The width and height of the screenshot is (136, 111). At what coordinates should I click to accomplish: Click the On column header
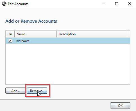(10, 34)
